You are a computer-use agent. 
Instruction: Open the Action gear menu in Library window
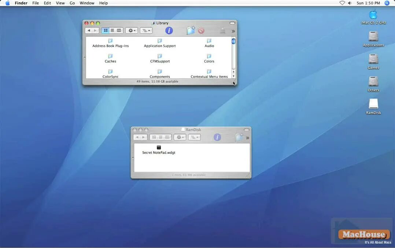point(132,30)
